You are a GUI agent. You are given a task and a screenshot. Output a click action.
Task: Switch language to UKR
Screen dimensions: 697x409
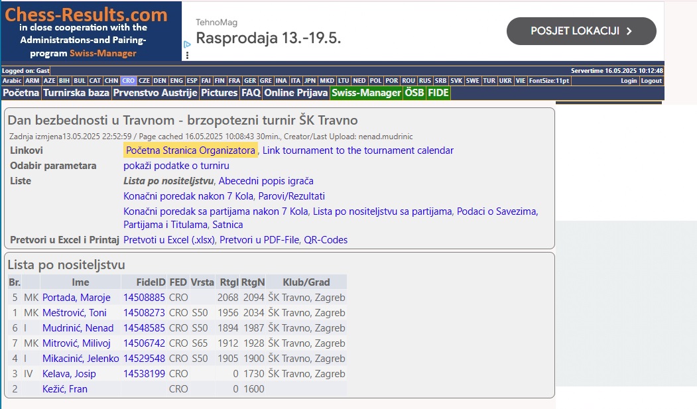pyautogui.click(x=505, y=81)
